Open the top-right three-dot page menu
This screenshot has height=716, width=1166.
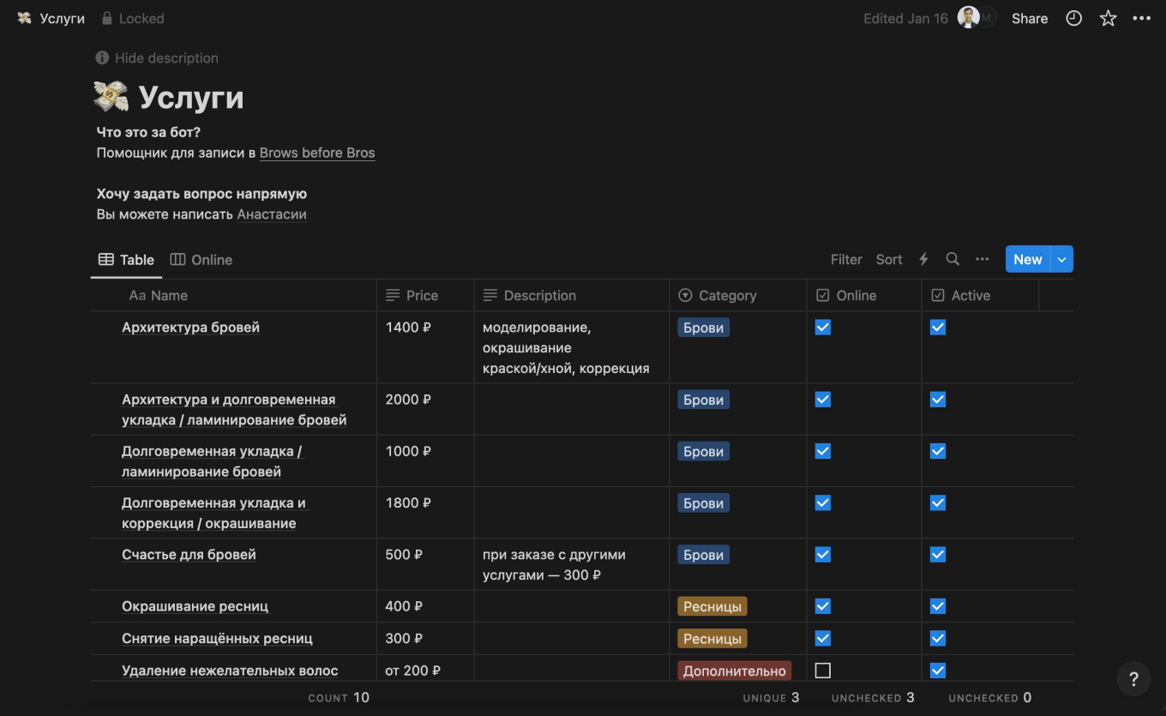point(1141,18)
